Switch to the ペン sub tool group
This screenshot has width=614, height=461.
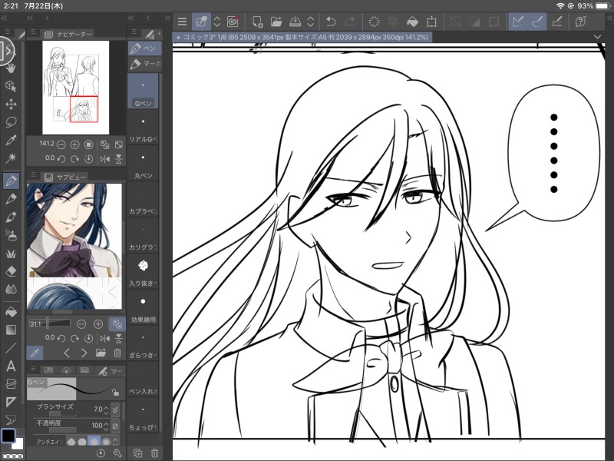pos(144,48)
